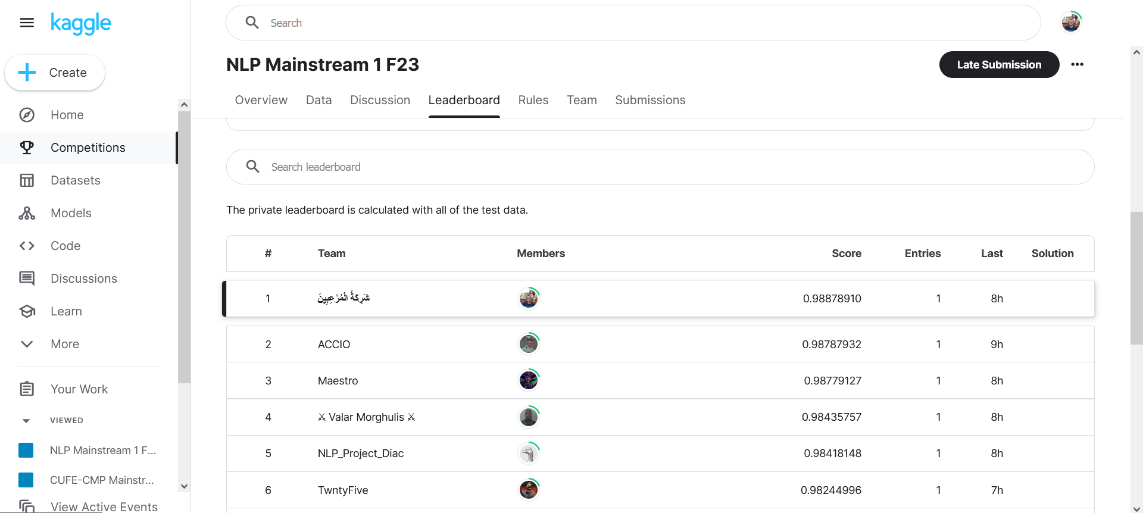Collapse the VIEWED section arrow
Screen dimensions: 1143x513
pos(26,421)
